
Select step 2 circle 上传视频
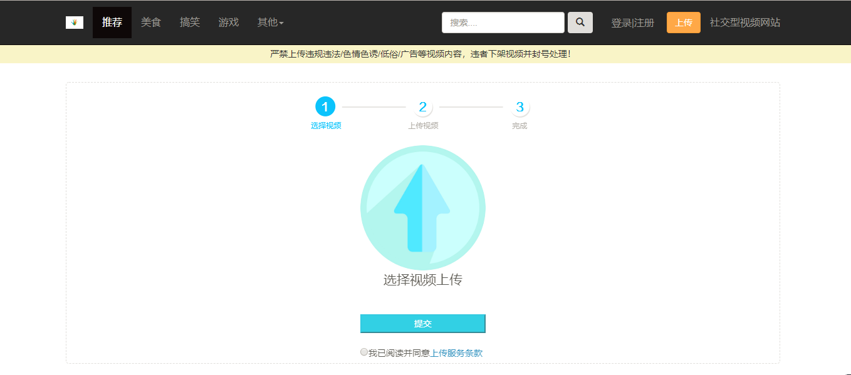423,107
